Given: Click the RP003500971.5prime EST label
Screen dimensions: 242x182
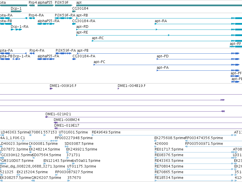Looking at the screenshot, I should (x=204, y=144).
